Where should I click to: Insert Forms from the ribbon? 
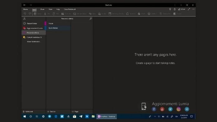pos(177,14)
